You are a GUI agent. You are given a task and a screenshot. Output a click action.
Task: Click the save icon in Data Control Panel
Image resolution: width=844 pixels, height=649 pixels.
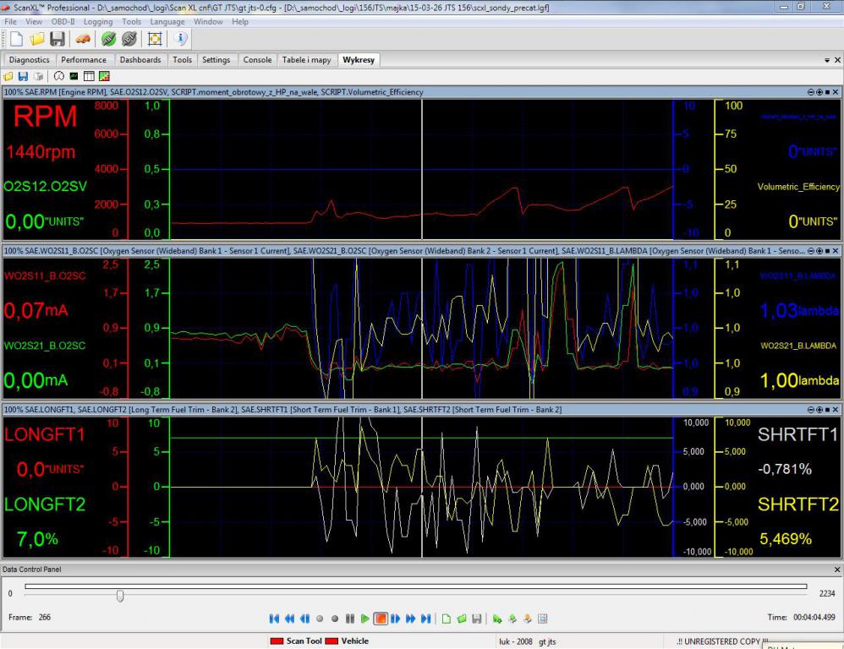point(477,619)
